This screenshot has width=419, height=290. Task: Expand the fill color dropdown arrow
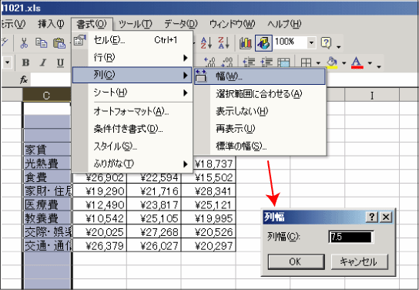click(344, 63)
